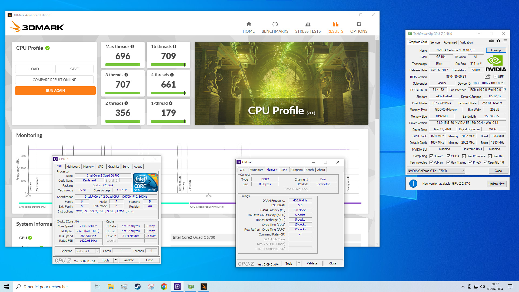Switch to the Validation tab in GPU-Z

click(x=467, y=42)
